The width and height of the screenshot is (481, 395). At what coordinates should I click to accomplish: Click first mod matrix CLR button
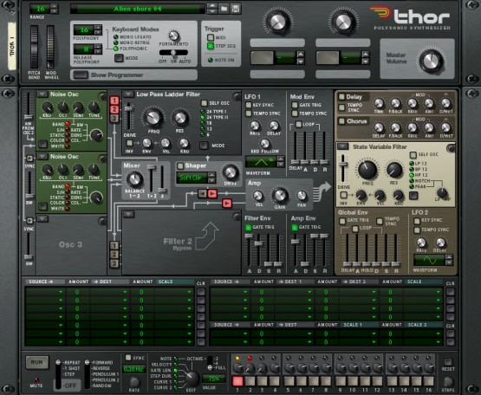click(201, 292)
